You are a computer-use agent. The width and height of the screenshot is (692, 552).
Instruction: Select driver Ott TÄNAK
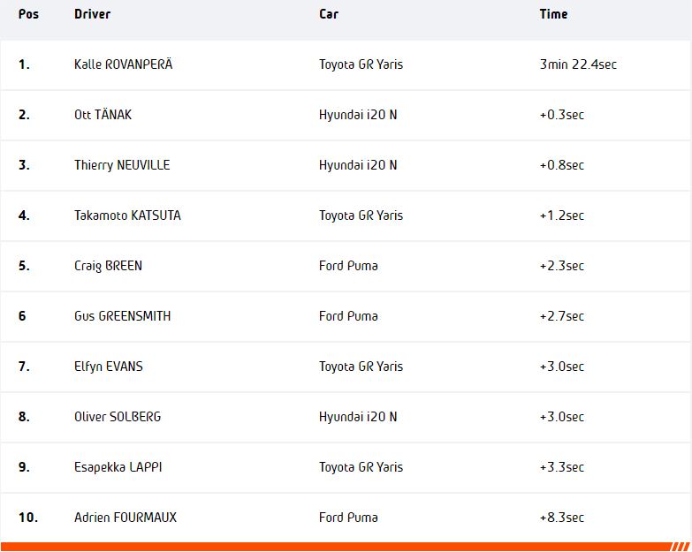click(103, 115)
